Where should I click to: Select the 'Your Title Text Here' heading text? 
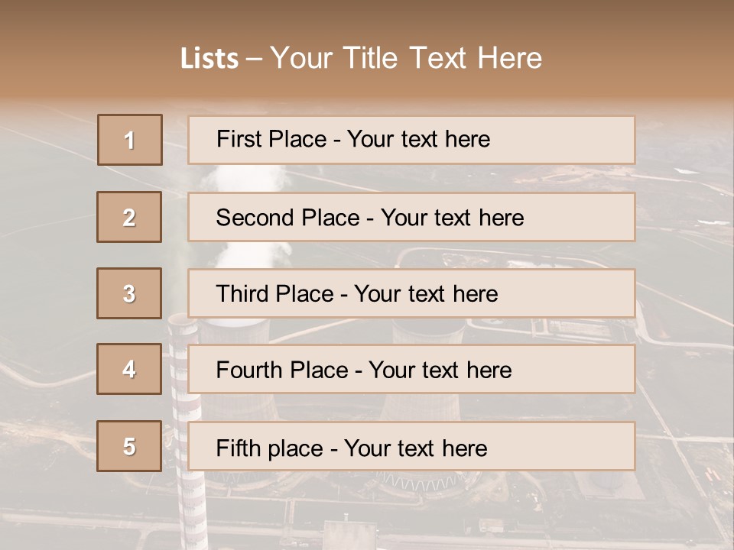pyautogui.click(x=406, y=58)
